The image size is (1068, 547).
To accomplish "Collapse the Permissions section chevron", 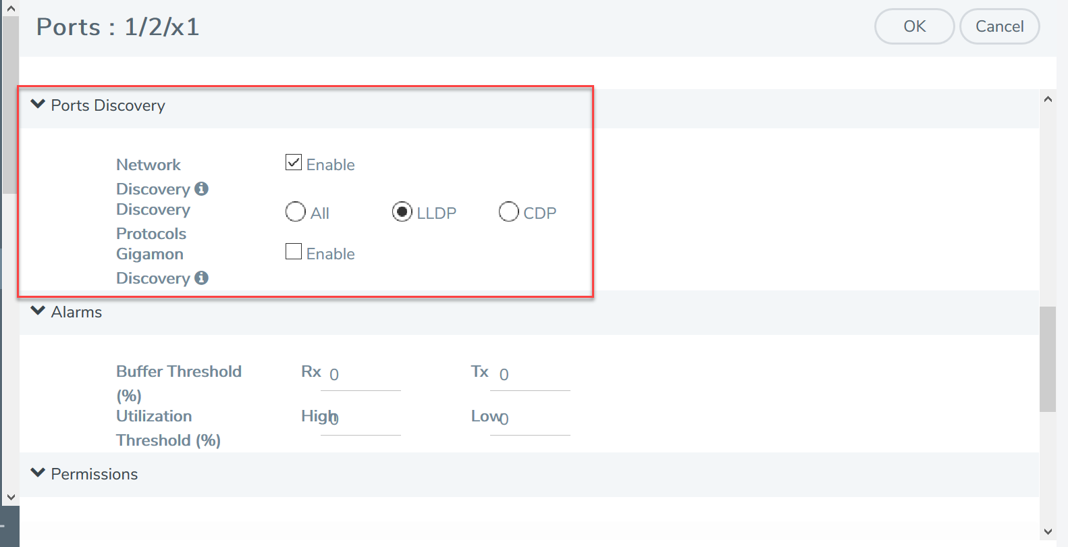I will [x=38, y=473].
